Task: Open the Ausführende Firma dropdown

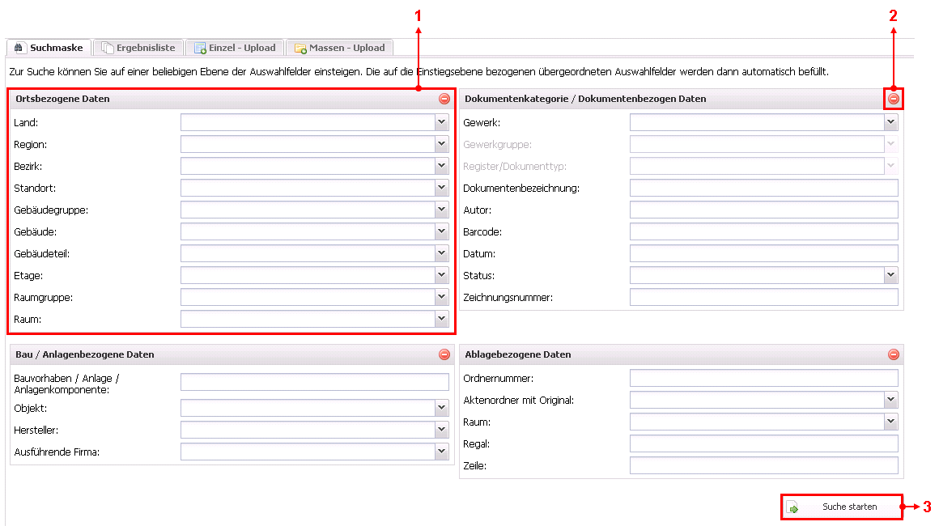Action: click(x=442, y=452)
